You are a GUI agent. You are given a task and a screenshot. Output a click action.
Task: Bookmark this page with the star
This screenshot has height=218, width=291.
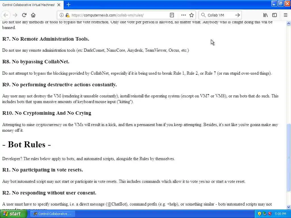pos(192,15)
